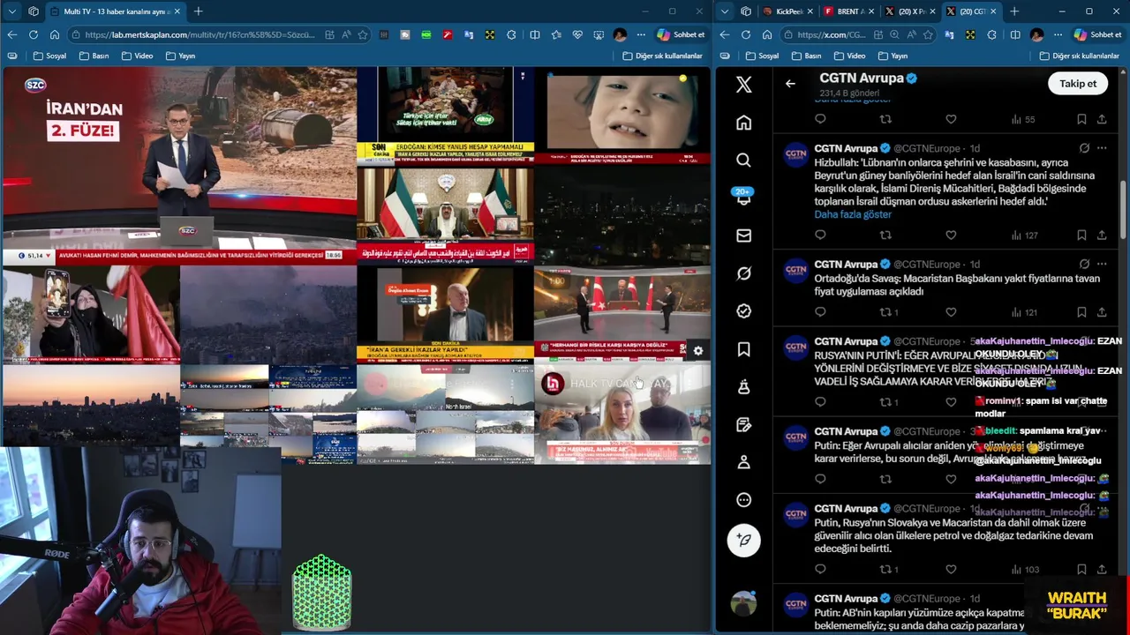This screenshot has height=635, width=1130.
Task: Refresh the Multi TV page
Action: tap(33, 34)
